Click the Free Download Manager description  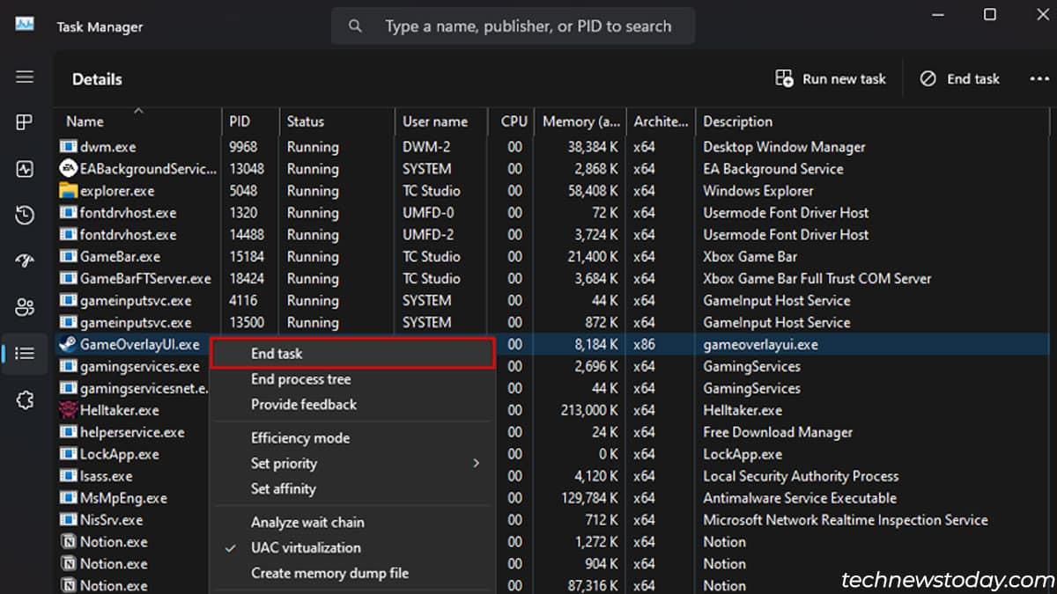click(x=778, y=432)
